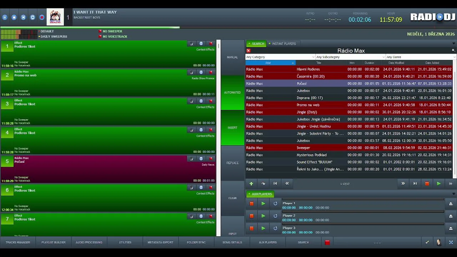The image size is (457, 257).
Task: Toggle loop on Aux Player 3
Action: (275, 228)
